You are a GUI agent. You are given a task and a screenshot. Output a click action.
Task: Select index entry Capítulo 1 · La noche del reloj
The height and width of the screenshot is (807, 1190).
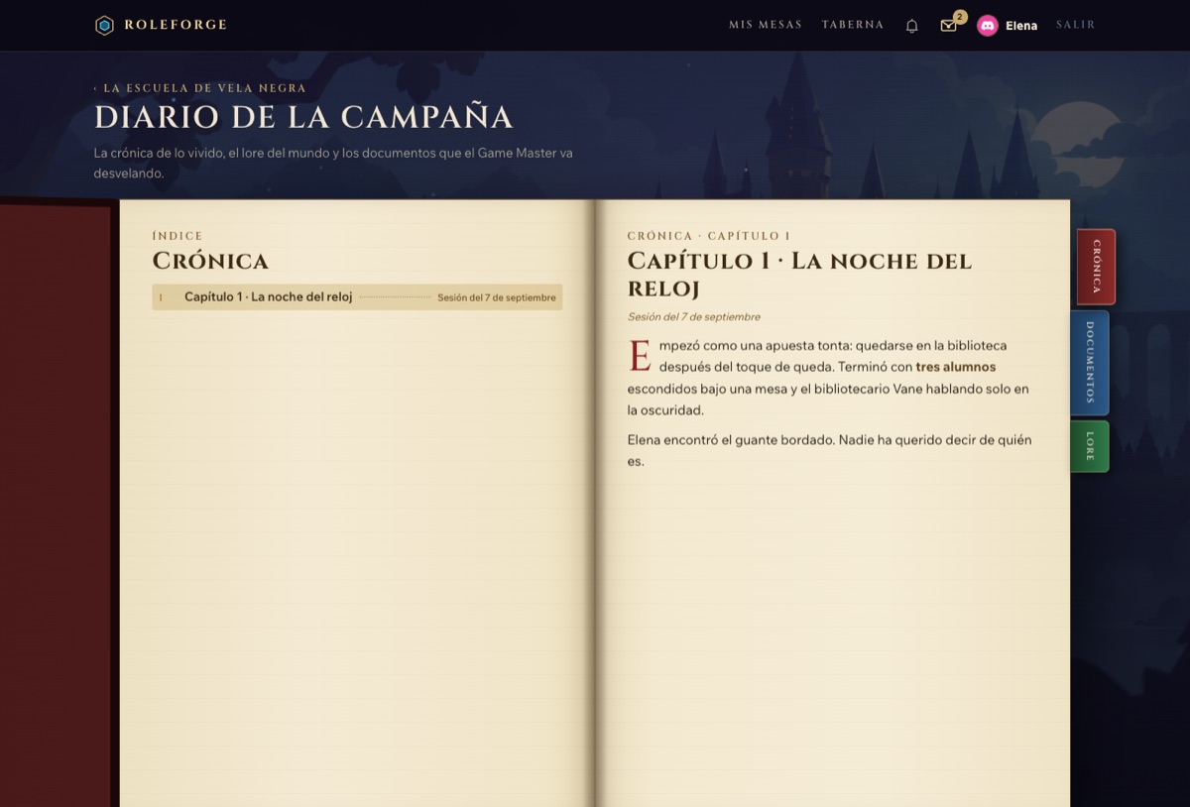[x=357, y=297]
